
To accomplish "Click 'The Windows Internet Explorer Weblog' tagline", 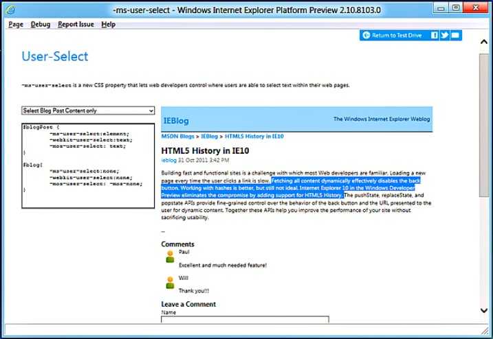I will coord(382,119).
